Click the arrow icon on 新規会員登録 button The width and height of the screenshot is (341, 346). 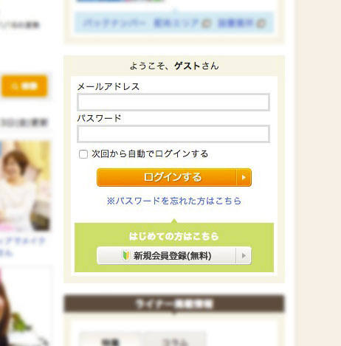[244, 255]
